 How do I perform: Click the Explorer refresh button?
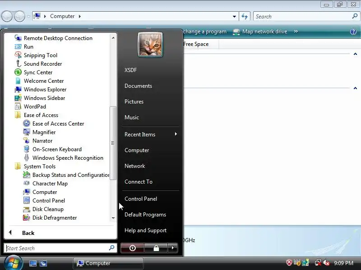click(245, 16)
